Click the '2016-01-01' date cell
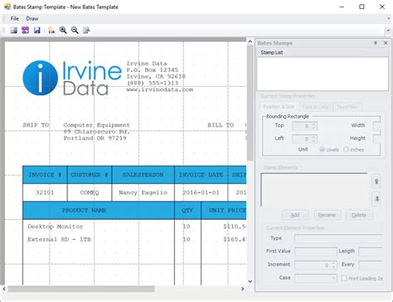This screenshot has height=302, width=393. (x=201, y=193)
